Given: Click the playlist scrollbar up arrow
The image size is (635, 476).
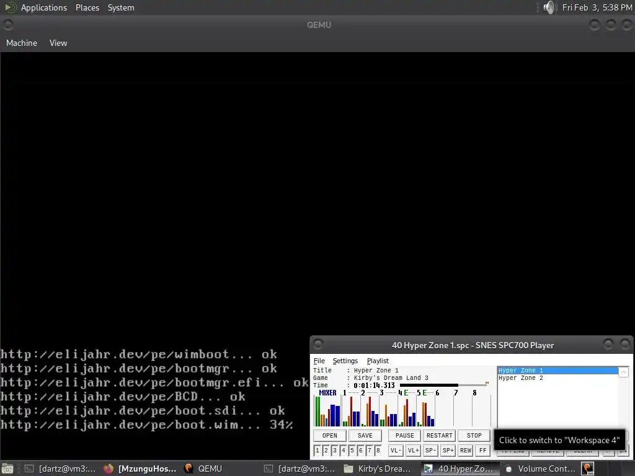Looking at the screenshot, I should (623, 372).
